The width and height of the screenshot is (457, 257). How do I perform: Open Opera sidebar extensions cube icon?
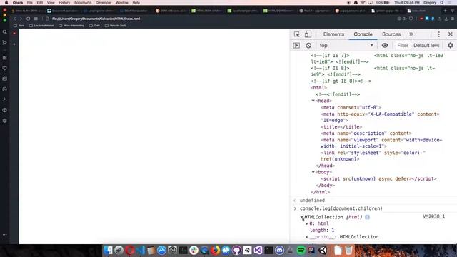pos(5,110)
